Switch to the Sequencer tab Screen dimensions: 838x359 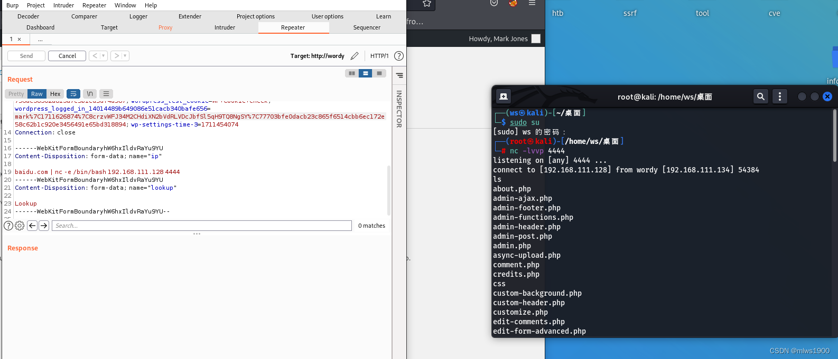click(367, 27)
